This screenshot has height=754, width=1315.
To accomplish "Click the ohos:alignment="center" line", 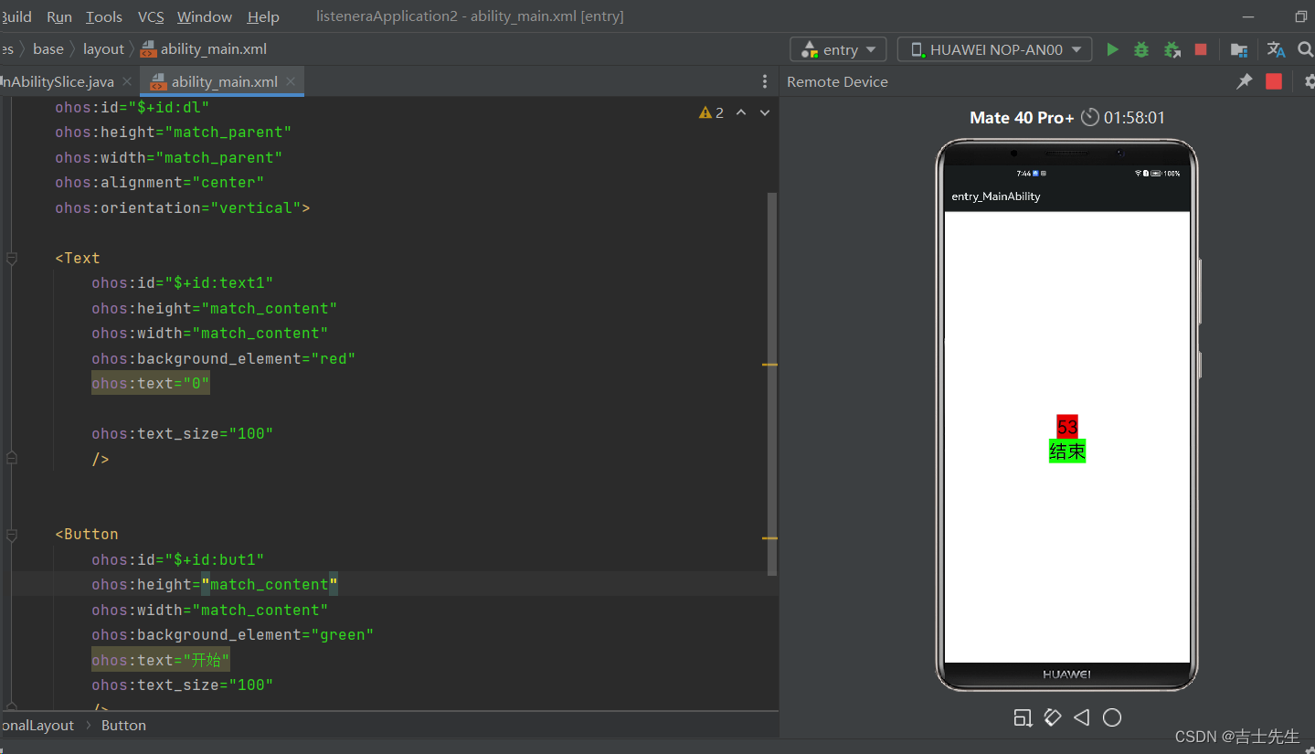I will pos(159,183).
